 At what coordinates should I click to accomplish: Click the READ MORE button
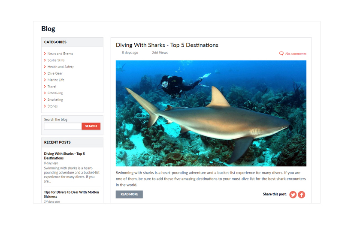coord(129,194)
